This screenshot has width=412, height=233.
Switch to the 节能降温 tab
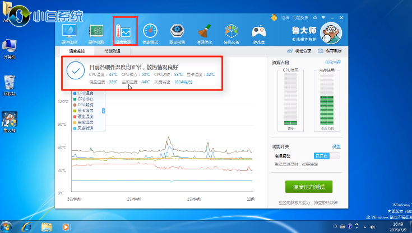pos(112,51)
